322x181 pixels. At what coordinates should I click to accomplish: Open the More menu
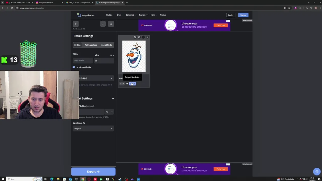(154, 15)
